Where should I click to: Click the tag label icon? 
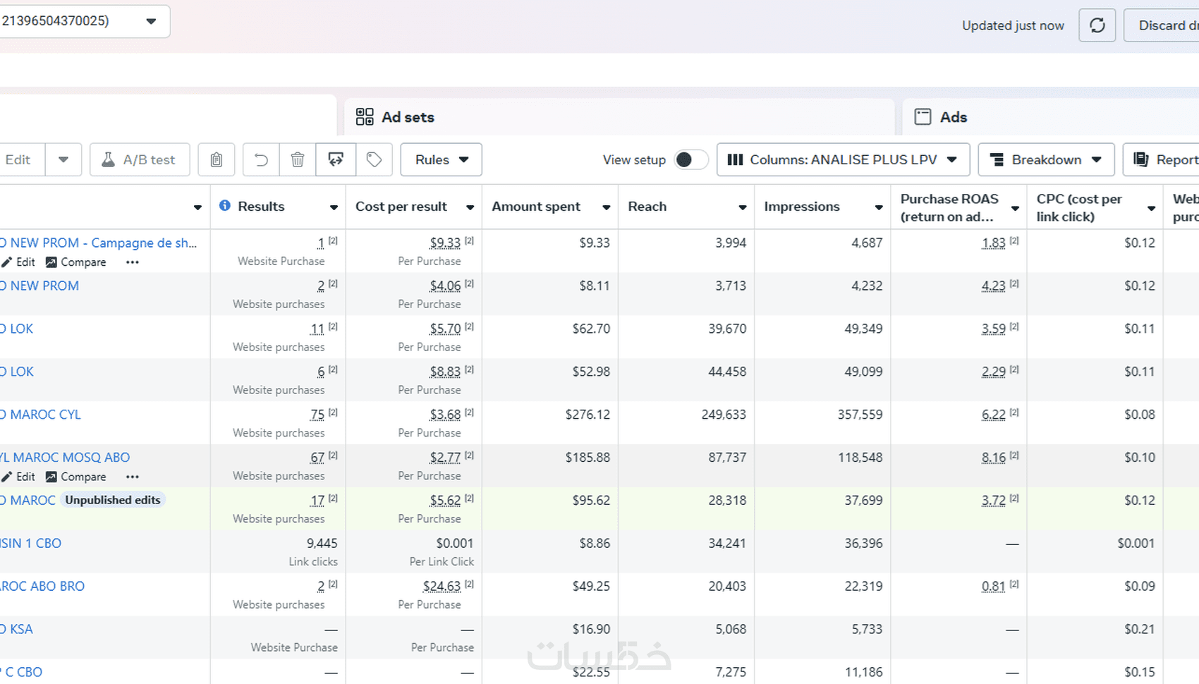[x=374, y=160]
